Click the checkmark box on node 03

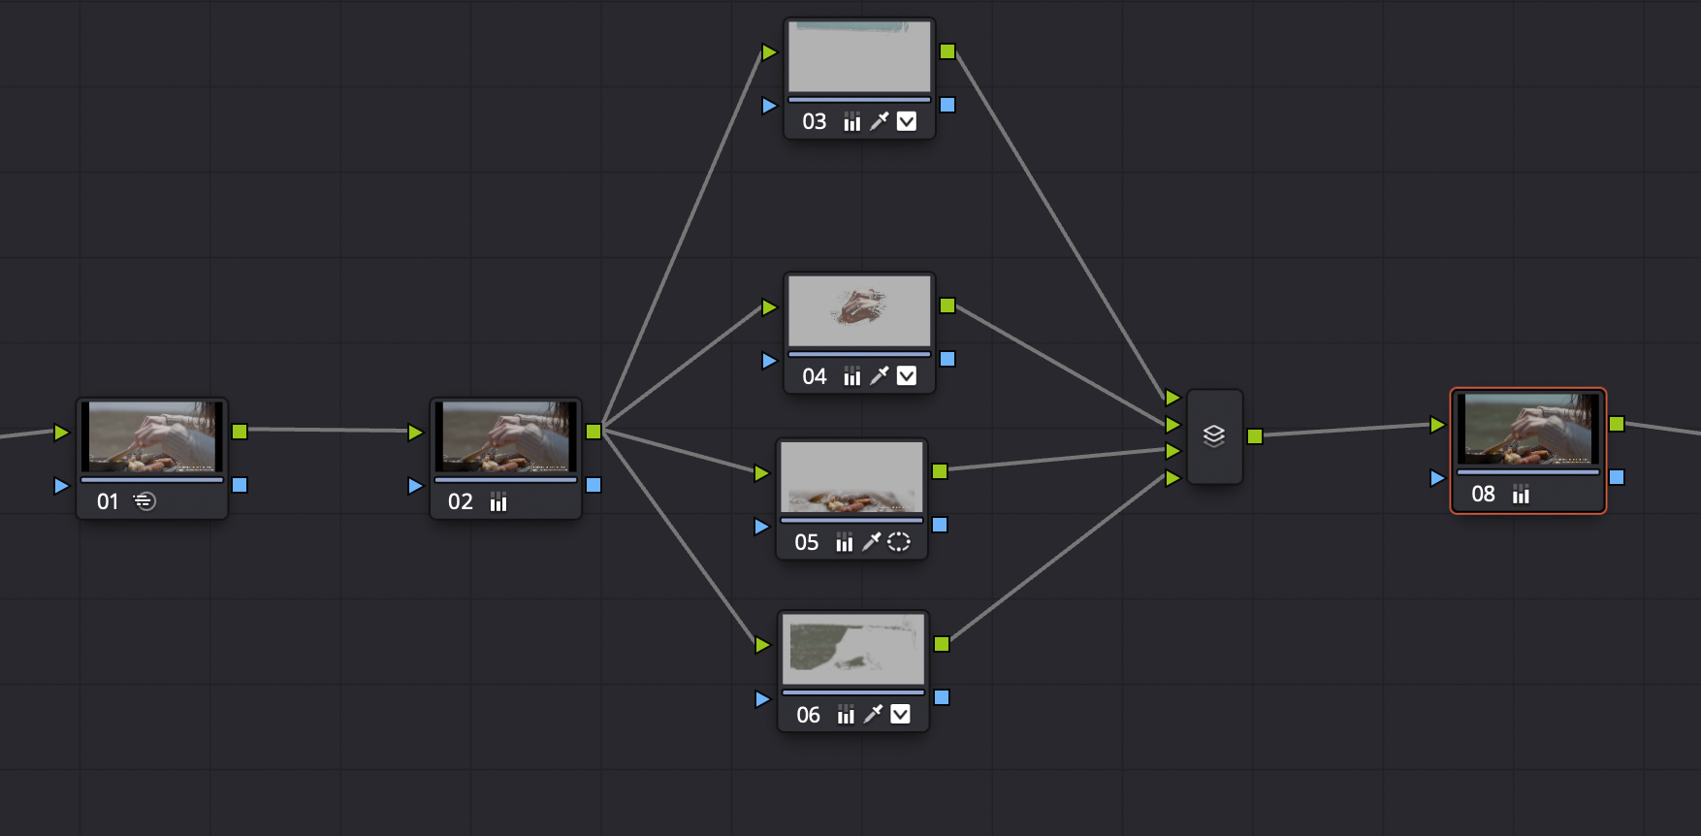click(x=907, y=121)
